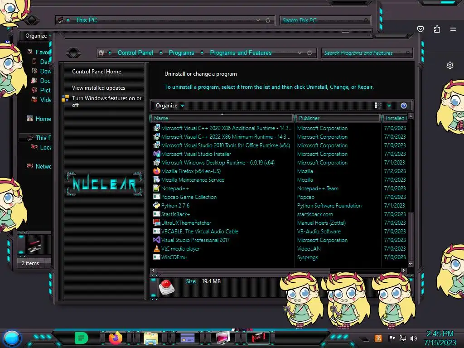Click the help question mark button

404,106
